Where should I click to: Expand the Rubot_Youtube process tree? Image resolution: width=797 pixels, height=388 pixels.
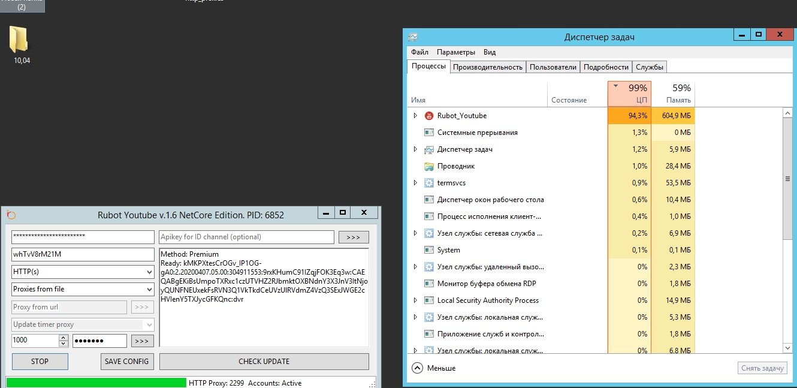coord(415,116)
